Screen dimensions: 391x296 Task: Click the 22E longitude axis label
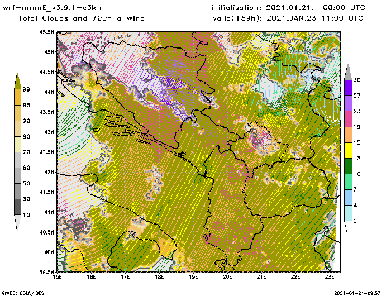(295, 278)
